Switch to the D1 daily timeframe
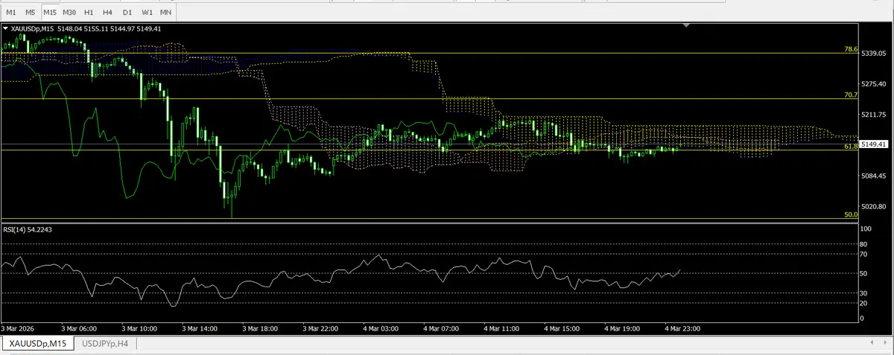The image size is (894, 355). tap(127, 13)
